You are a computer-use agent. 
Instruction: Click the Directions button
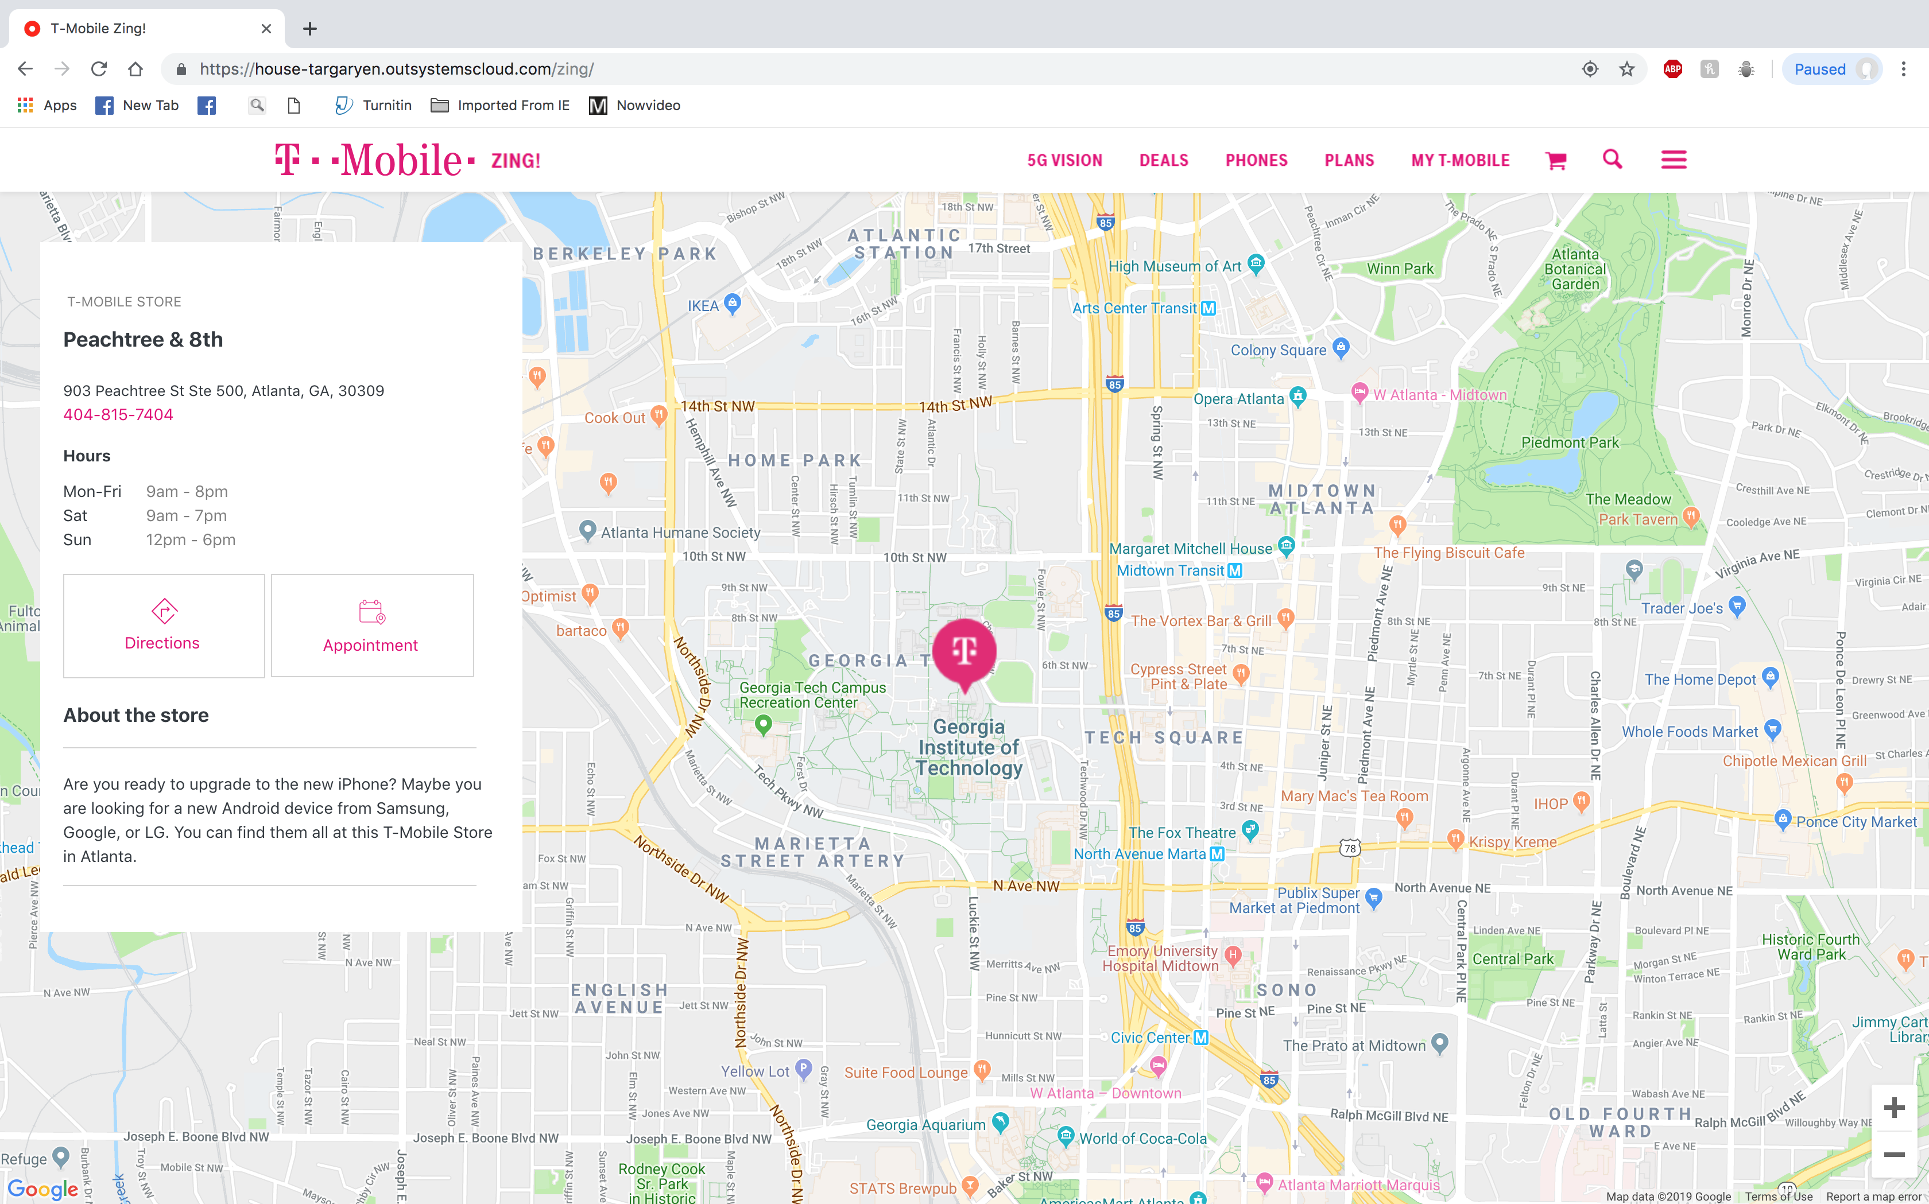point(163,626)
